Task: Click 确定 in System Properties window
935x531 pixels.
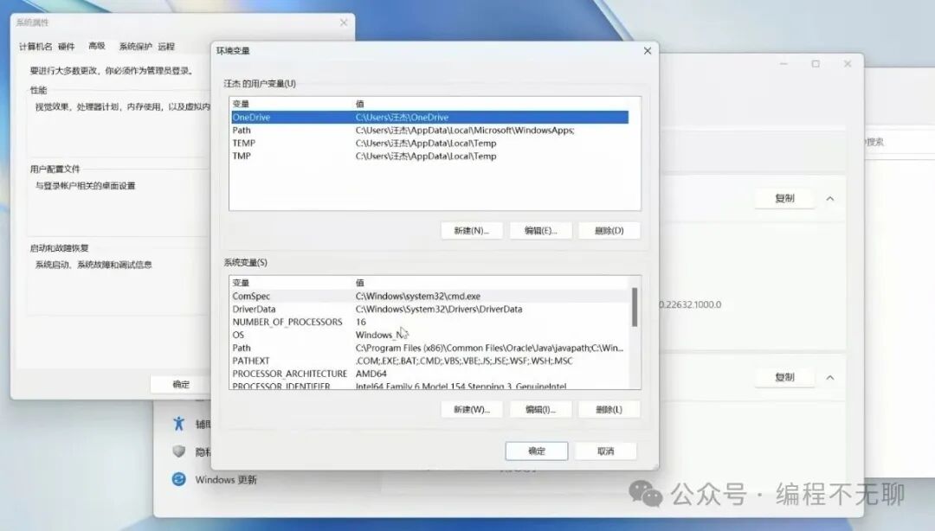Action: point(181,384)
